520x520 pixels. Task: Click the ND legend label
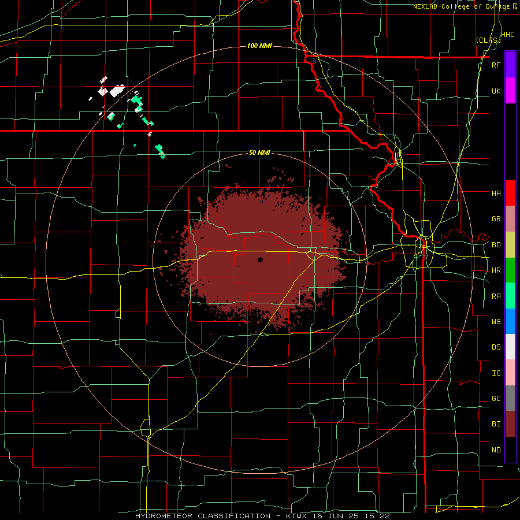coord(496,450)
